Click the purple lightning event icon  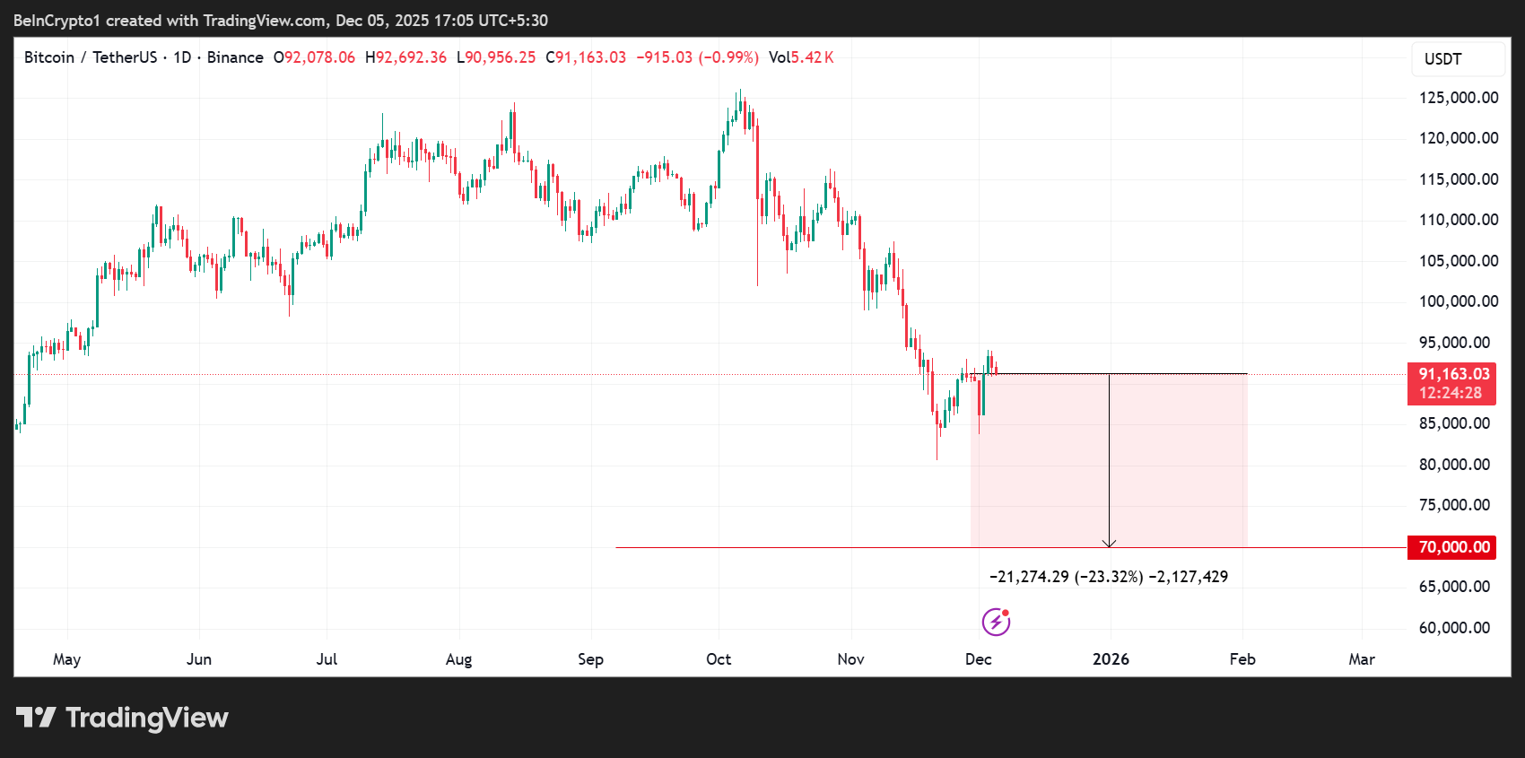point(996,622)
